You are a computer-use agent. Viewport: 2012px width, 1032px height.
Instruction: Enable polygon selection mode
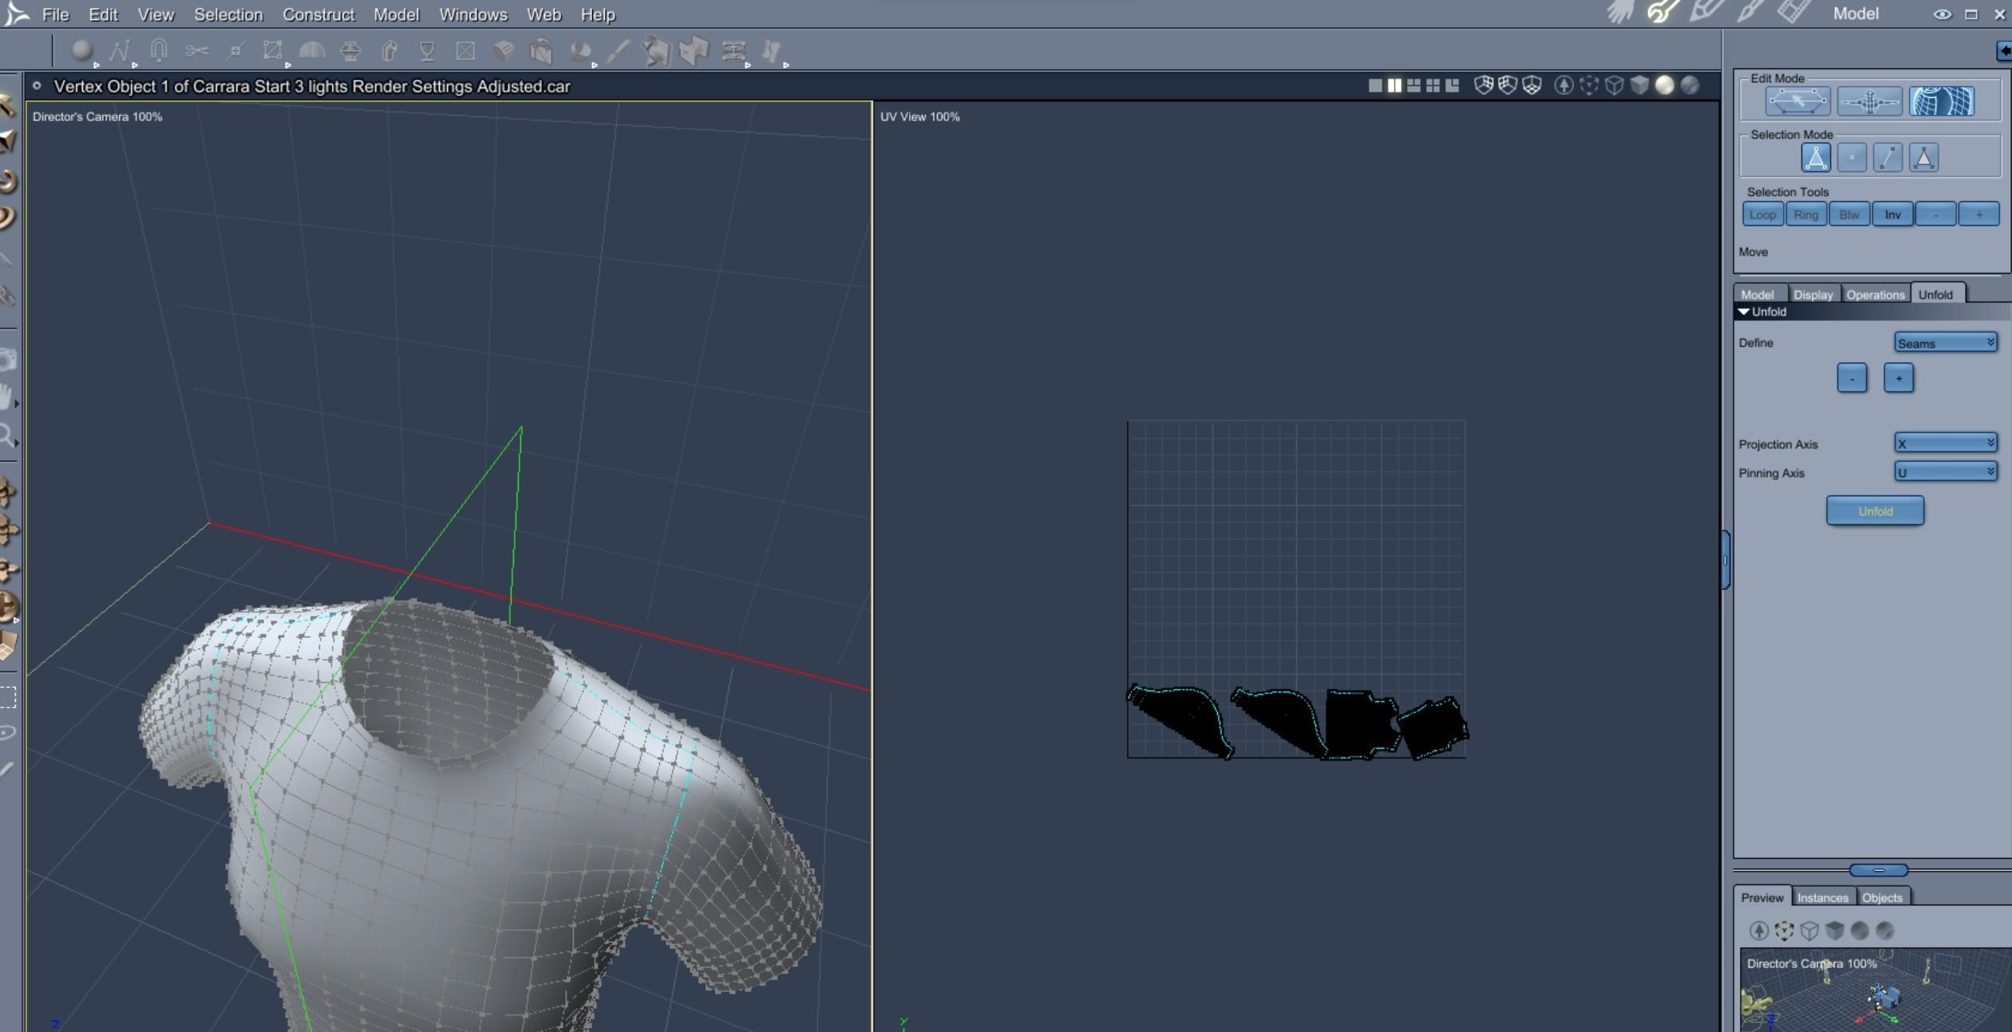click(1923, 158)
